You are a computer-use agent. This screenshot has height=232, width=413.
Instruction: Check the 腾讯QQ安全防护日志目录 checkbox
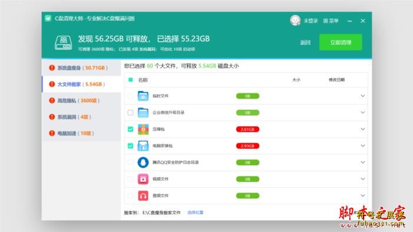tap(130, 162)
